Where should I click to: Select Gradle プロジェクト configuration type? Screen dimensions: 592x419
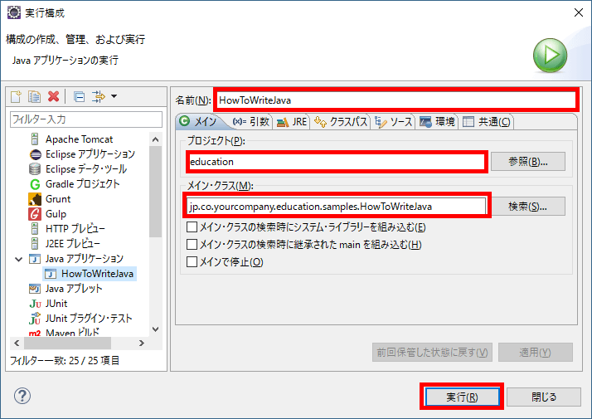pyautogui.click(x=82, y=184)
